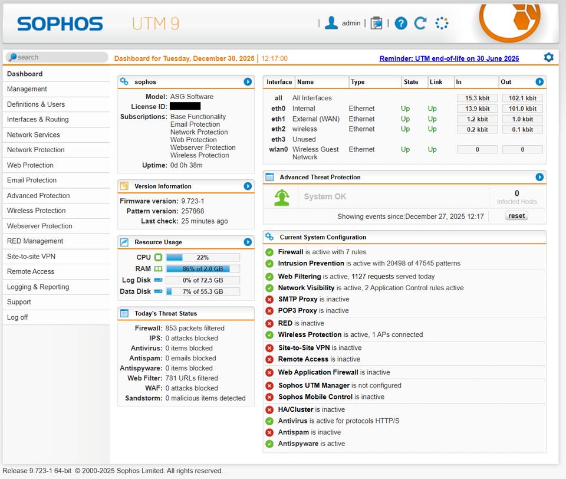
Task: Click the Version Information panel icon
Action: [x=124, y=186]
